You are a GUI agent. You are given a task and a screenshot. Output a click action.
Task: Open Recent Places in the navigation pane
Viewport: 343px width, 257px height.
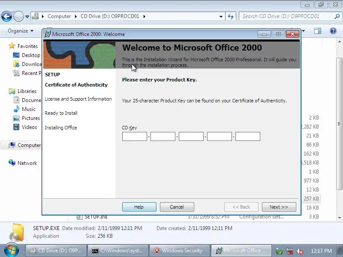point(31,73)
